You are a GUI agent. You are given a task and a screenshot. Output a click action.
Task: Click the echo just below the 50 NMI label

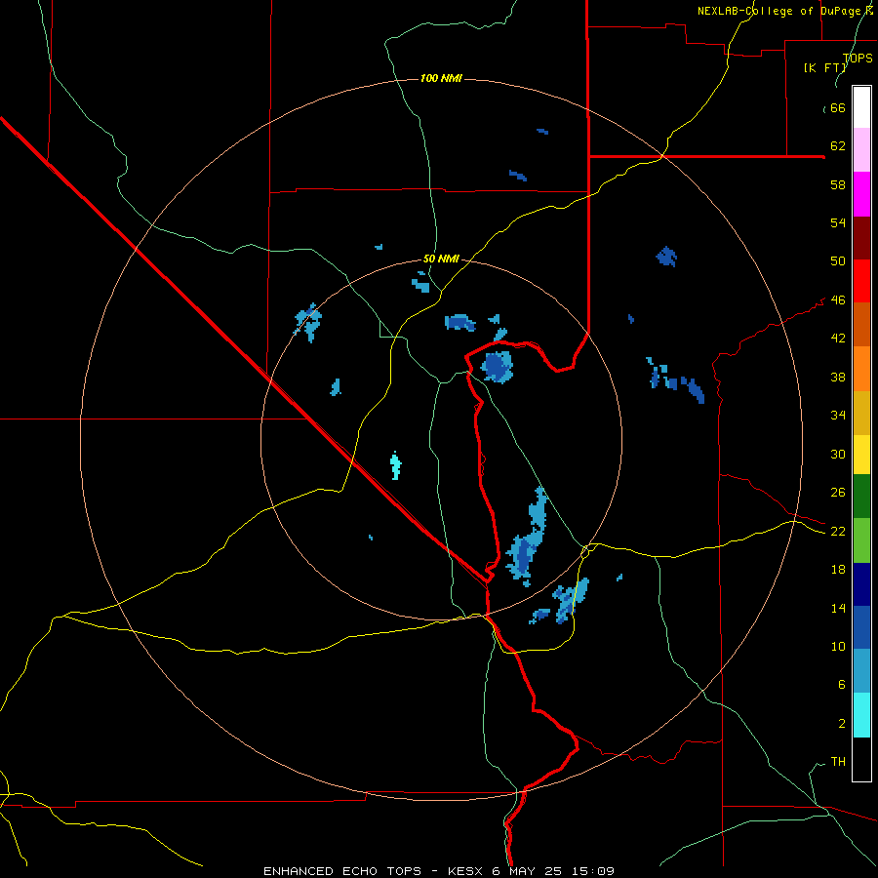point(421,283)
